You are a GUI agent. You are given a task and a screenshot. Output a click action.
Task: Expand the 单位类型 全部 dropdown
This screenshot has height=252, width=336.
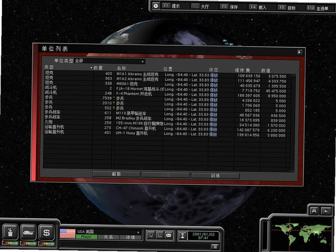pyautogui.click(x=110, y=61)
